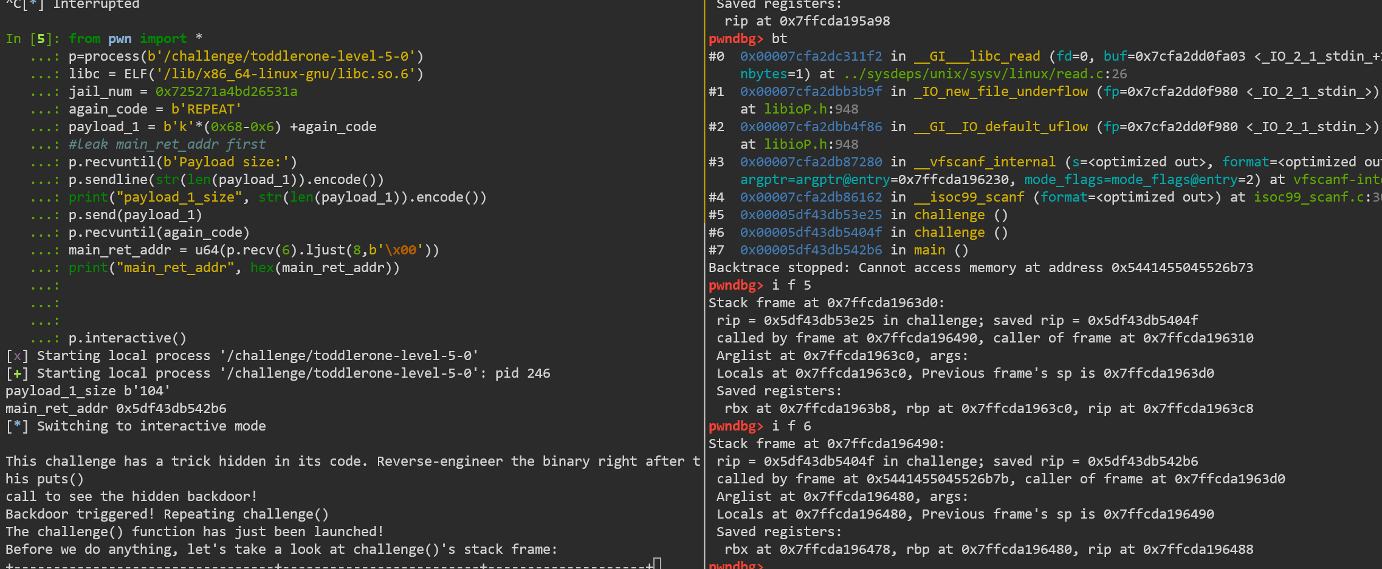Click 'called by frame at 0x5441455045526b7b' line
Viewport: 1382px width, 569px height.
click(1001, 479)
